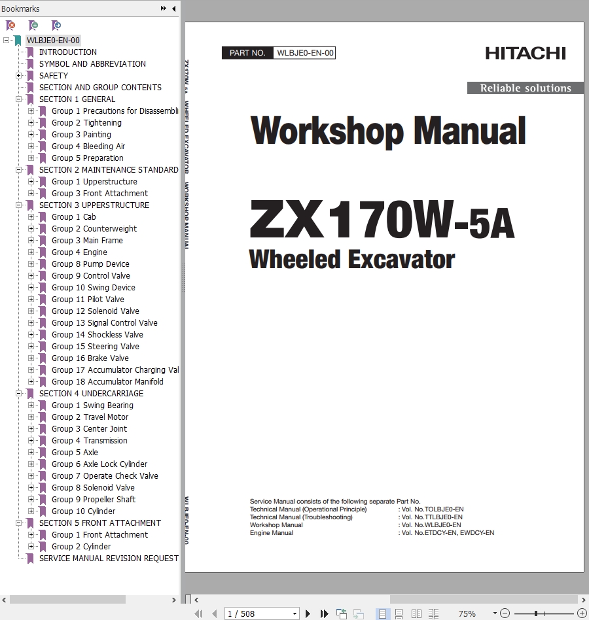Expand the bookmarks panel using the double-arrow icon
This screenshot has height=620, width=589.
tap(164, 9)
